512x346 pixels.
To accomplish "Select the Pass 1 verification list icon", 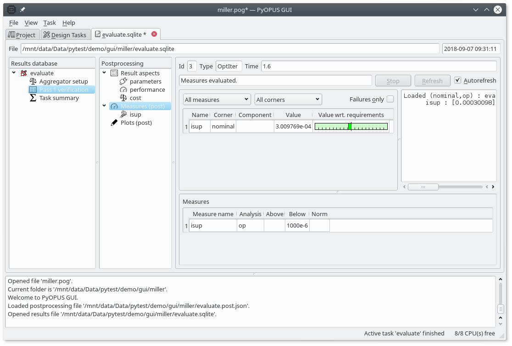I will click(33, 89).
